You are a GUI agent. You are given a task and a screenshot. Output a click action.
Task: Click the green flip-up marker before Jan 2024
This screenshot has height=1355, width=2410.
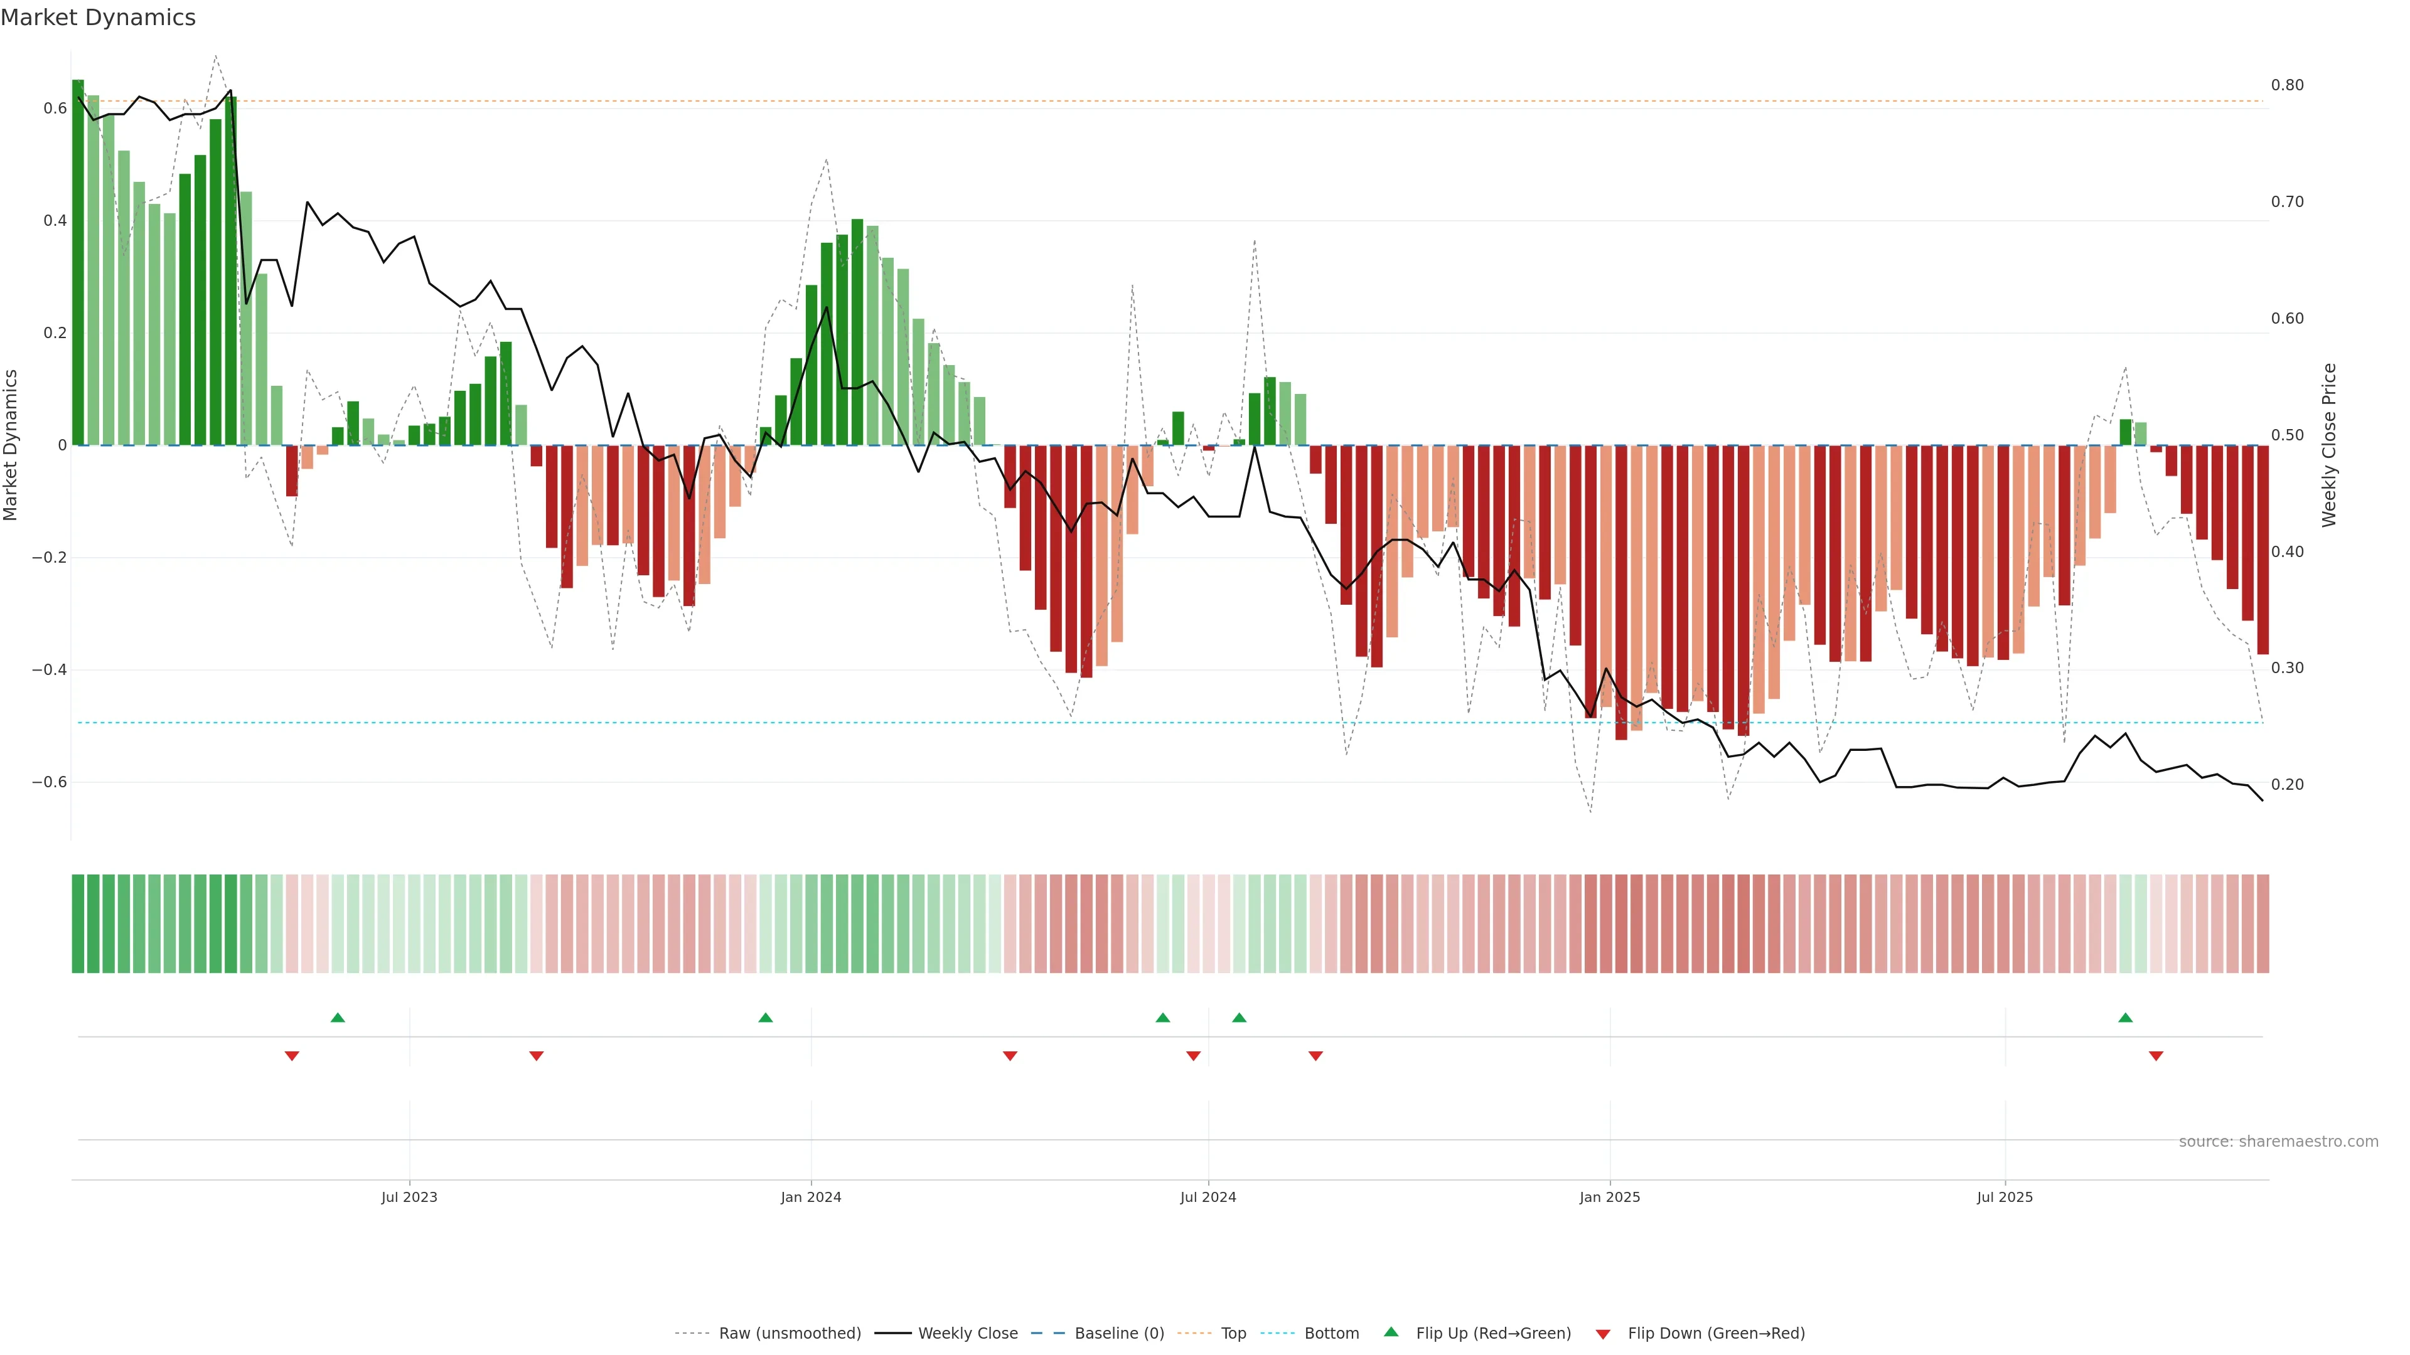pos(765,1018)
